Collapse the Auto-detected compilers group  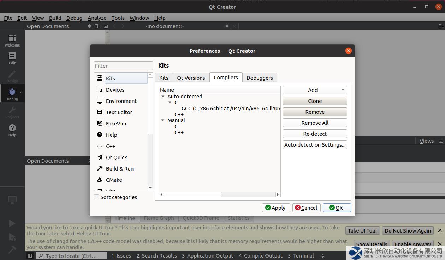coord(163,96)
